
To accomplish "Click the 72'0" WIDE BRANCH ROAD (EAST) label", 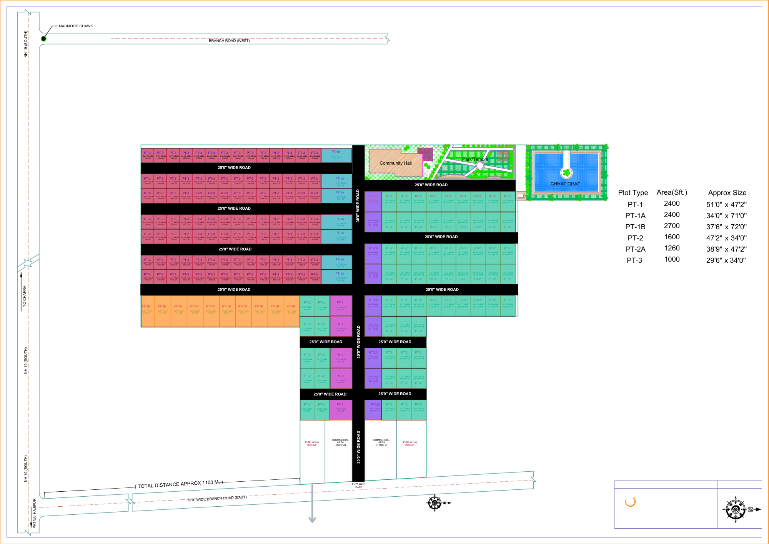I will (x=217, y=499).
